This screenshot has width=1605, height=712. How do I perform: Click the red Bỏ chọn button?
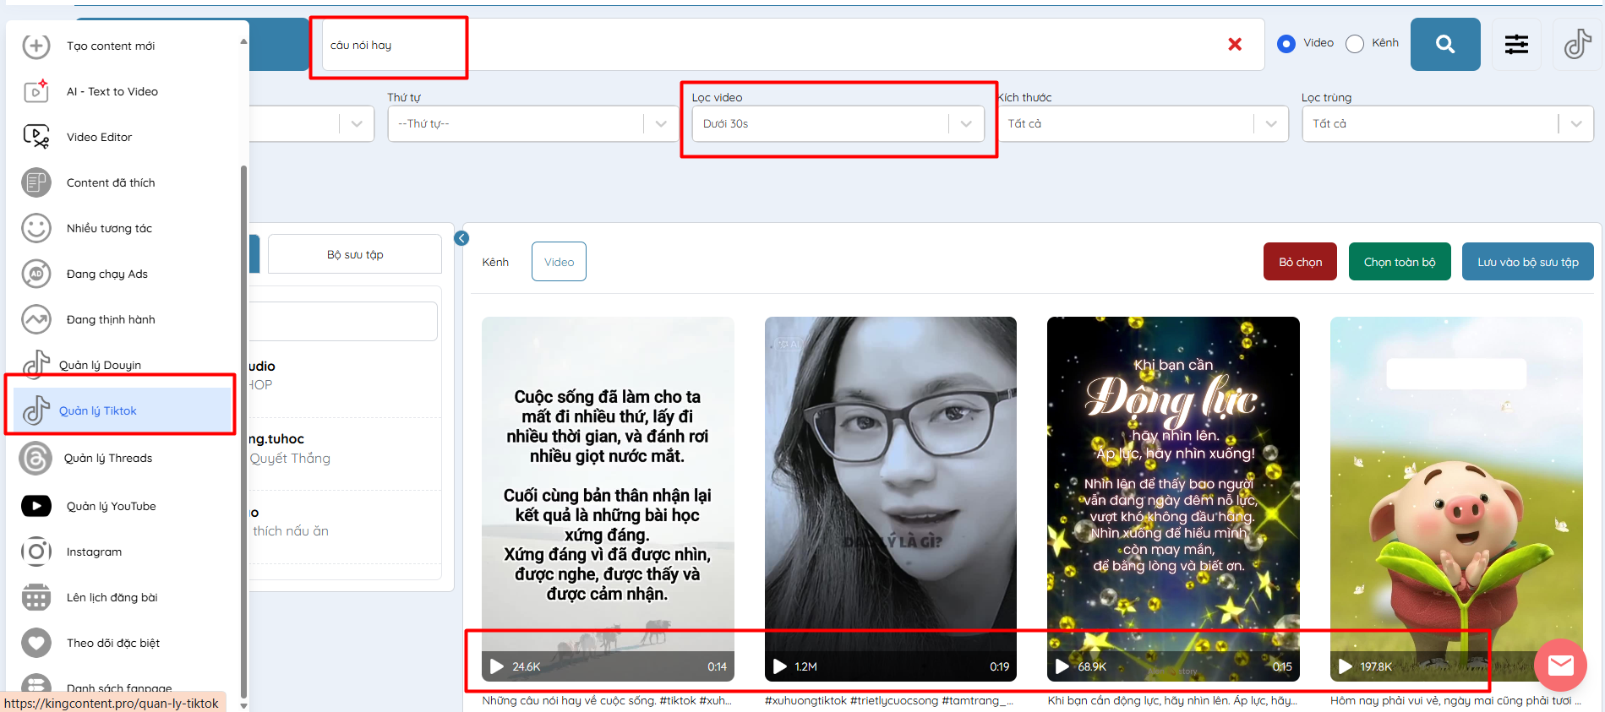1300,262
